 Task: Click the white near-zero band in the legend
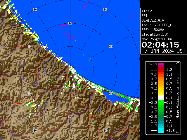tap(161, 98)
